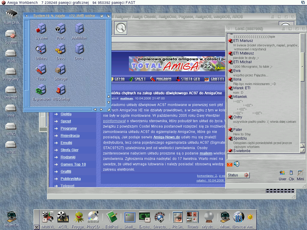Launch MysticView from the dock

coord(209,220)
